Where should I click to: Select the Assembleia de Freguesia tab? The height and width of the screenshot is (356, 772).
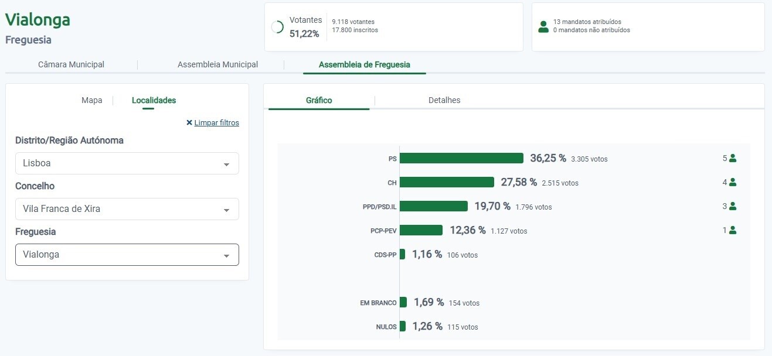[364, 64]
